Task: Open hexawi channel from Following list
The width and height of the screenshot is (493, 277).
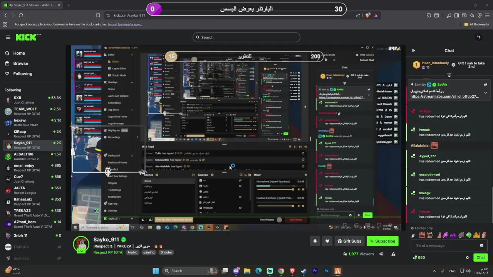Action: click(x=33, y=122)
